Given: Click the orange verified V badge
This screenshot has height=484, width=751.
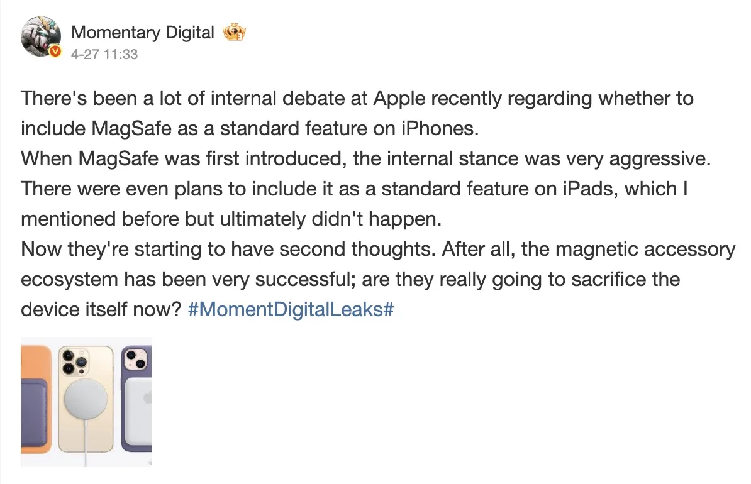Looking at the screenshot, I should point(55,52).
